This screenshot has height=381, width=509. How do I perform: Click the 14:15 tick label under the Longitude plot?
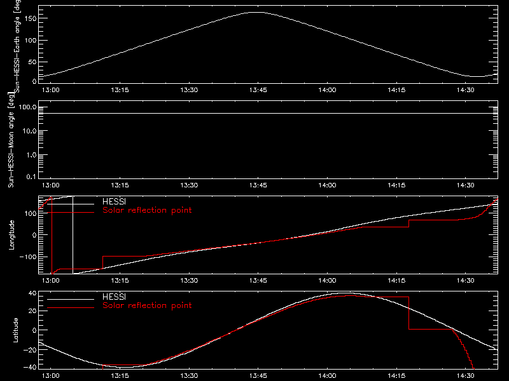point(396,280)
